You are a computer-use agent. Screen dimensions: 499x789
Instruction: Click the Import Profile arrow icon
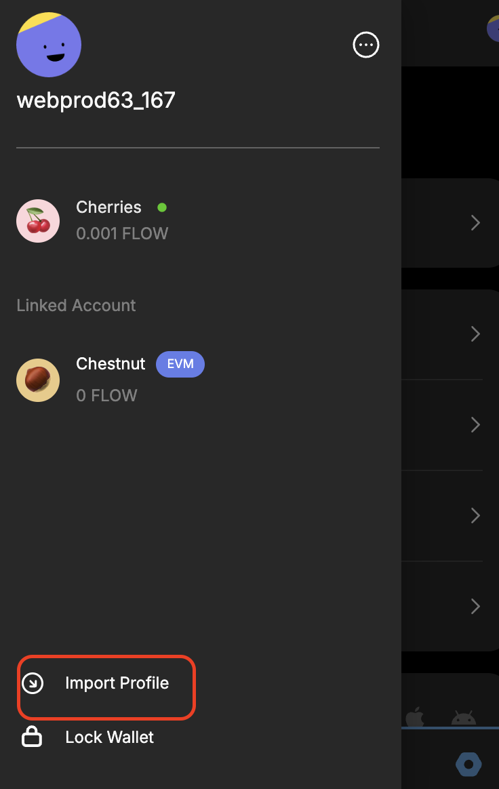point(33,683)
